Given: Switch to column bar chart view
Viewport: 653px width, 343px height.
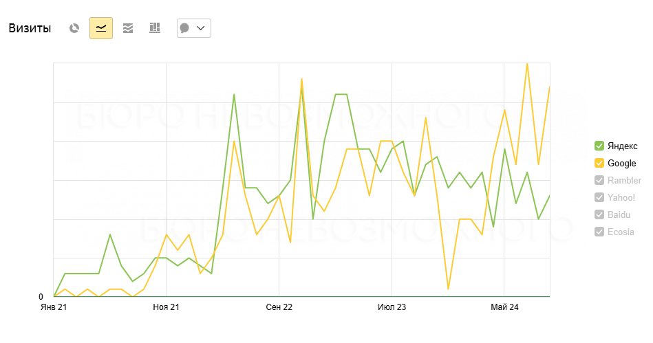Looking at the screenshot, I should click(x=155, y=28).
